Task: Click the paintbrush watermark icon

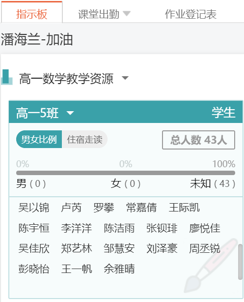Action: click(x=211, y=266)
